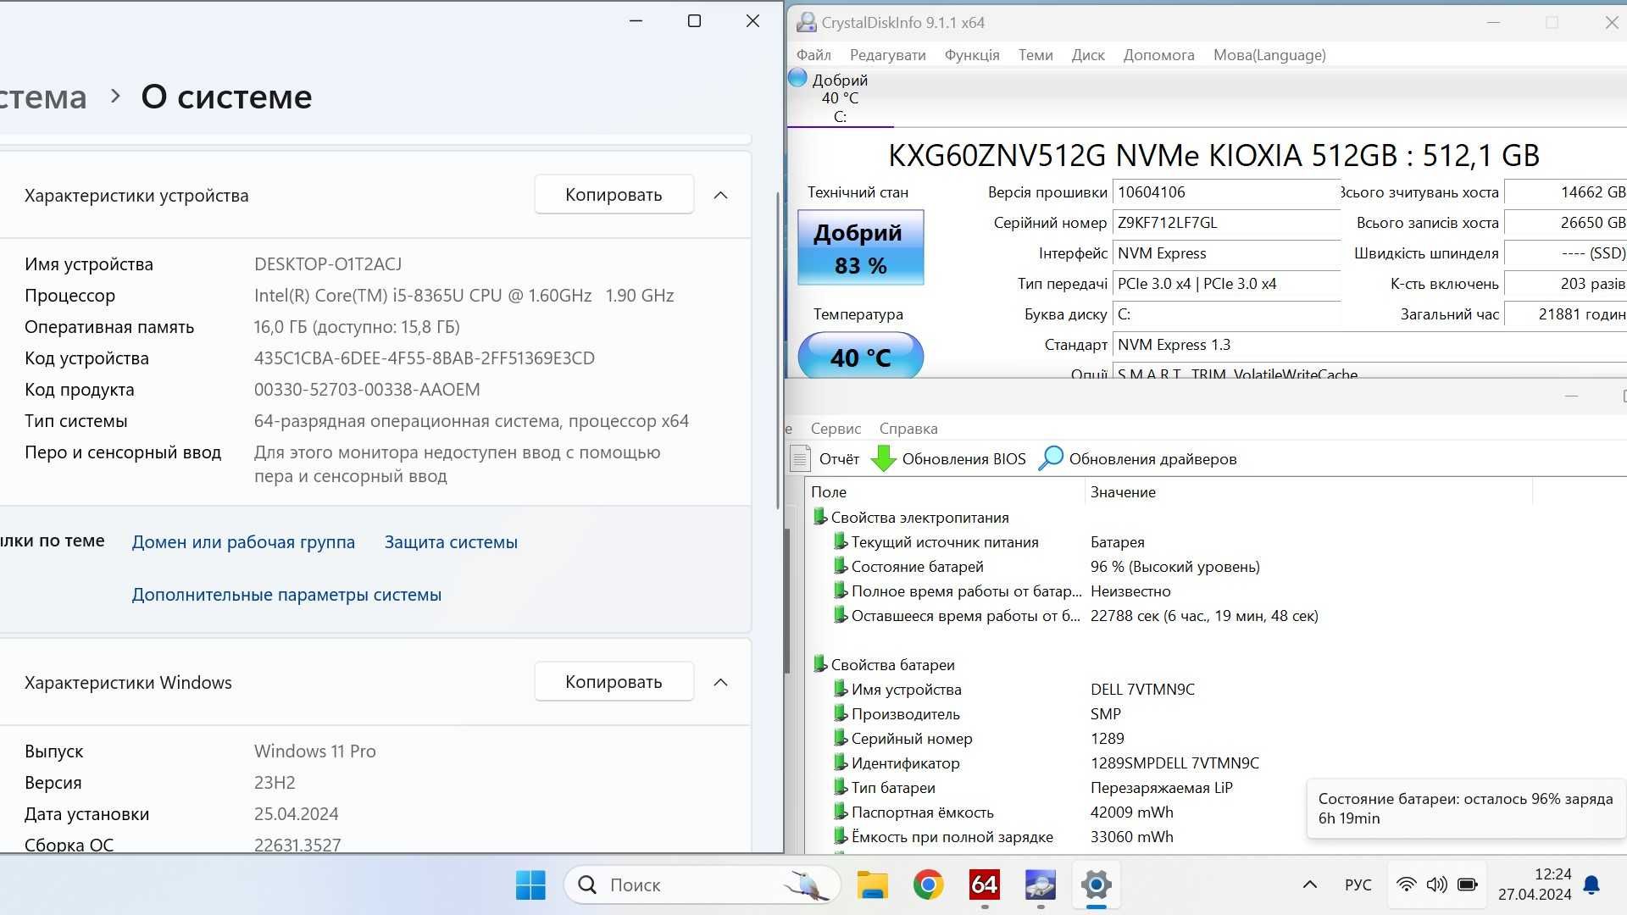Open volume speaker icon in tray
The width and height of the screenshot is (1627, 915).
point(1436,885)
